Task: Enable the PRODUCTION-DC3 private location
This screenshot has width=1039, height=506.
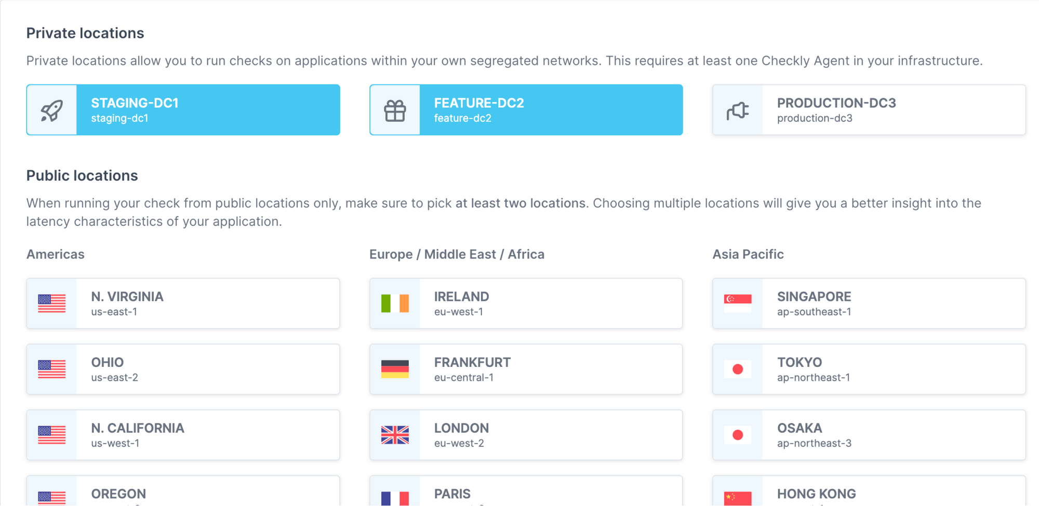Action: [x=883, y=110]
